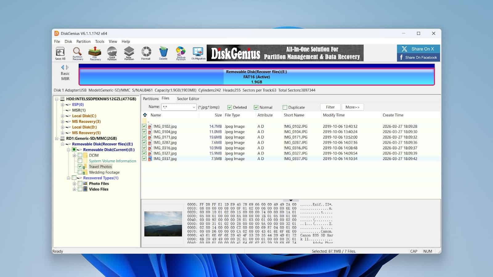This screenshot has height=277, width=493.
Task: Uncheck the IMG_0171.jpg file checkbox
Action: click(x=144, y=137)
